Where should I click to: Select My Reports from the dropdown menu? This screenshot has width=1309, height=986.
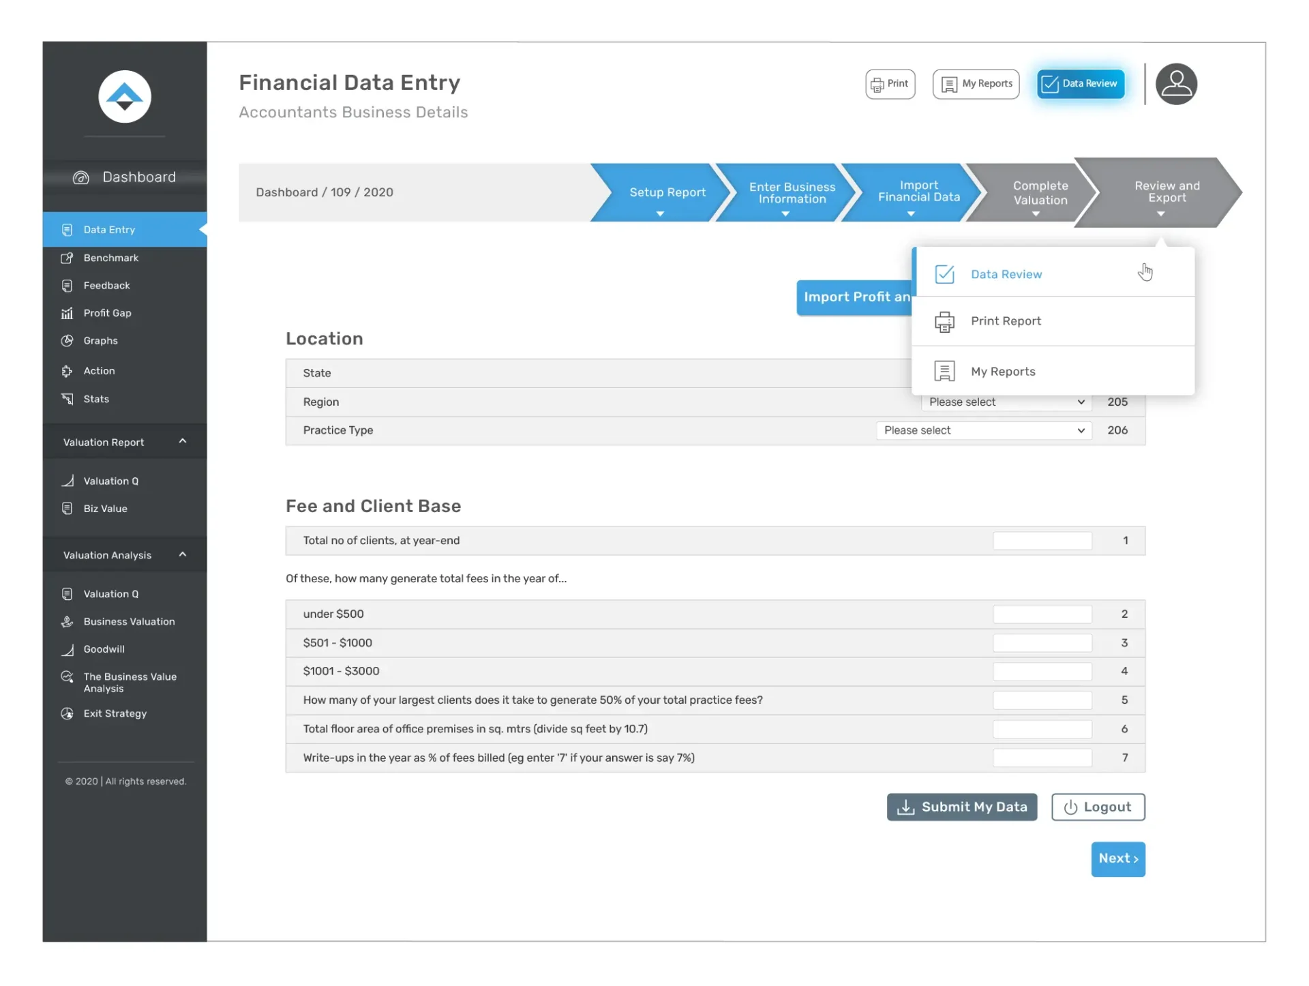coord(1002,372)
